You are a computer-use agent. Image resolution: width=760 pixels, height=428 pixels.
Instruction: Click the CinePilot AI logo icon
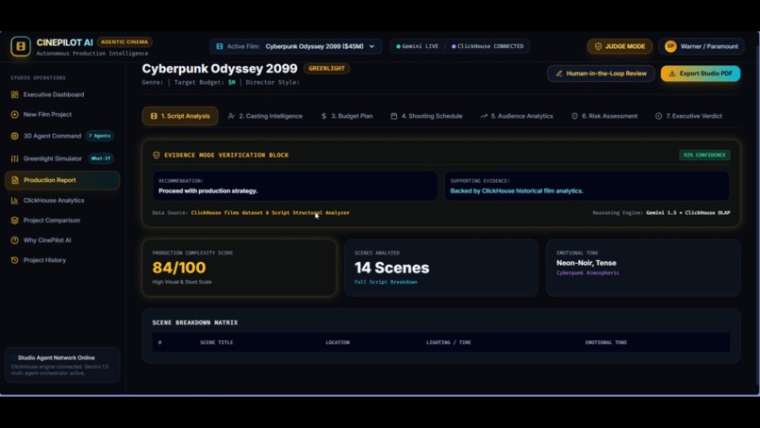(21, 46)
